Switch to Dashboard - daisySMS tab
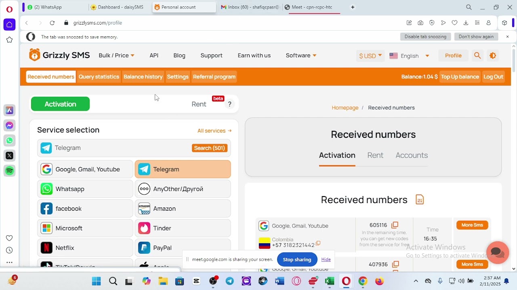 120,7
